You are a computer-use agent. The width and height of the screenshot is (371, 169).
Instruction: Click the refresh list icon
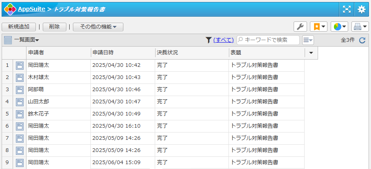pos(362,40)
